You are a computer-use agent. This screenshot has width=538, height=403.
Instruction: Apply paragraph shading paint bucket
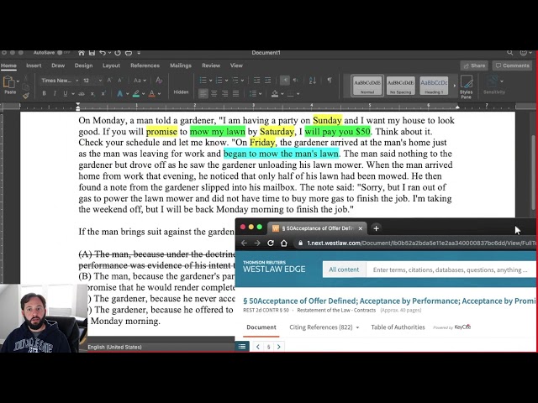pyautogui.click(x=275, y=93)
